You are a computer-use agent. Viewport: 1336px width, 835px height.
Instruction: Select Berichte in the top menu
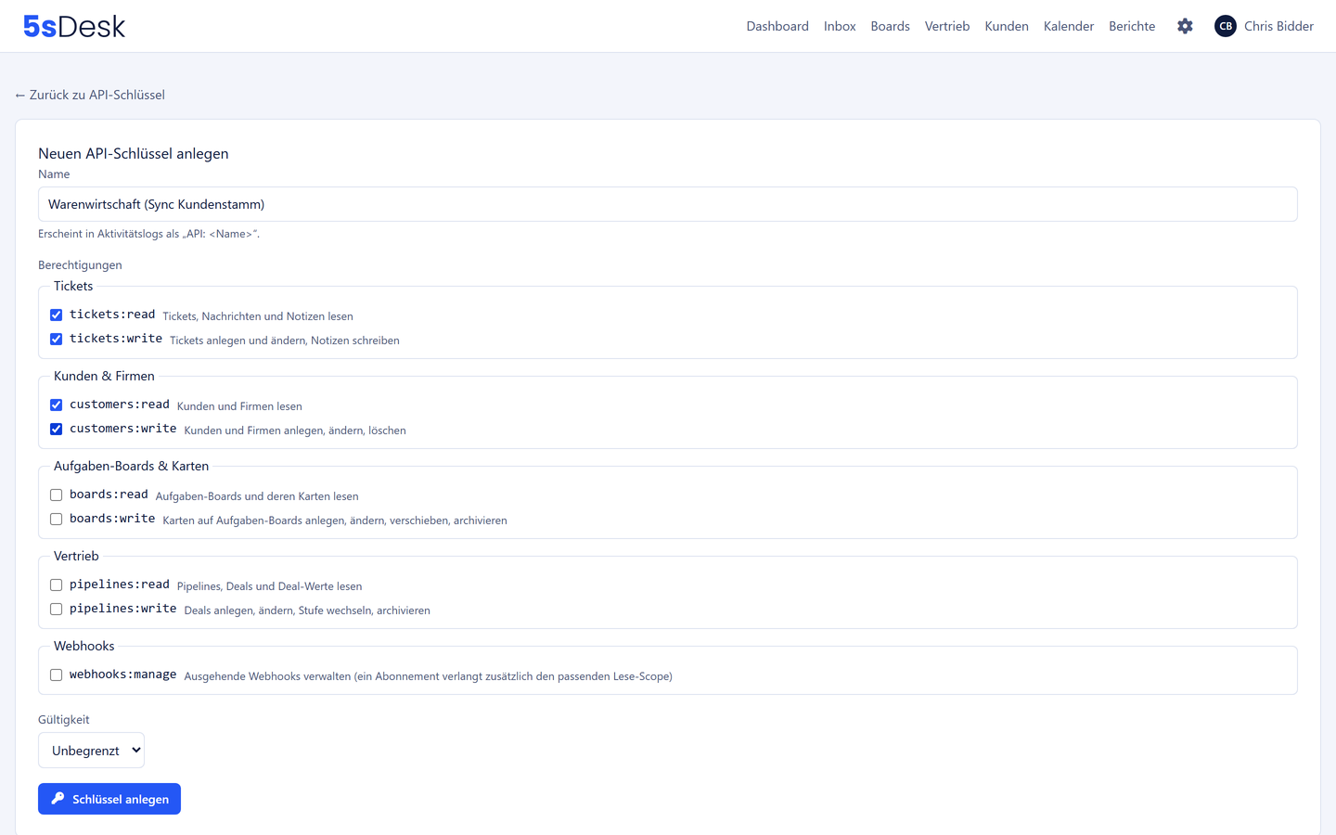pyautogui.click(x=1132, y=26)
